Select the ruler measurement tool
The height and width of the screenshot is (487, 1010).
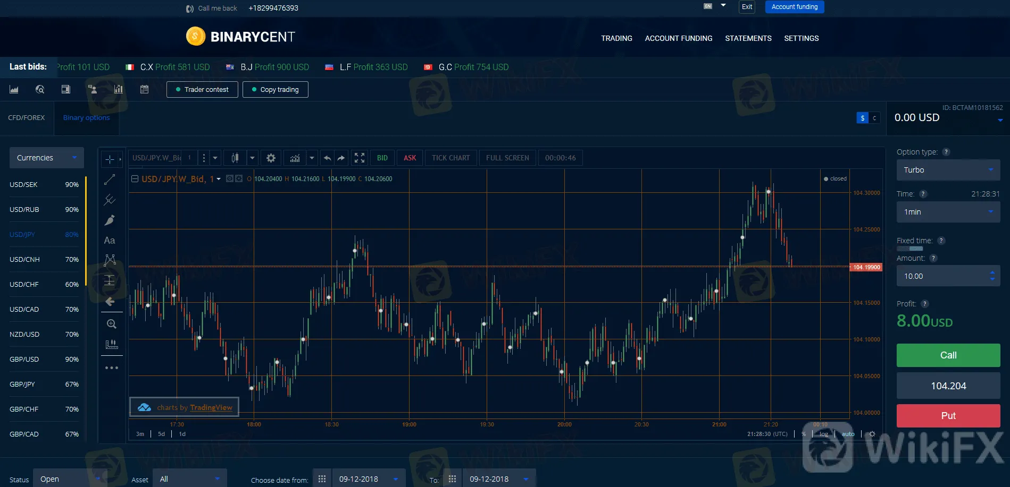click(111, 344)
